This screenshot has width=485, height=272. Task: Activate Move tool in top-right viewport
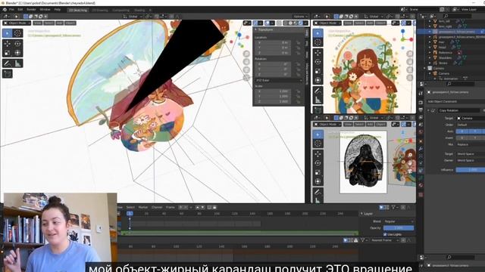point(318,53)
